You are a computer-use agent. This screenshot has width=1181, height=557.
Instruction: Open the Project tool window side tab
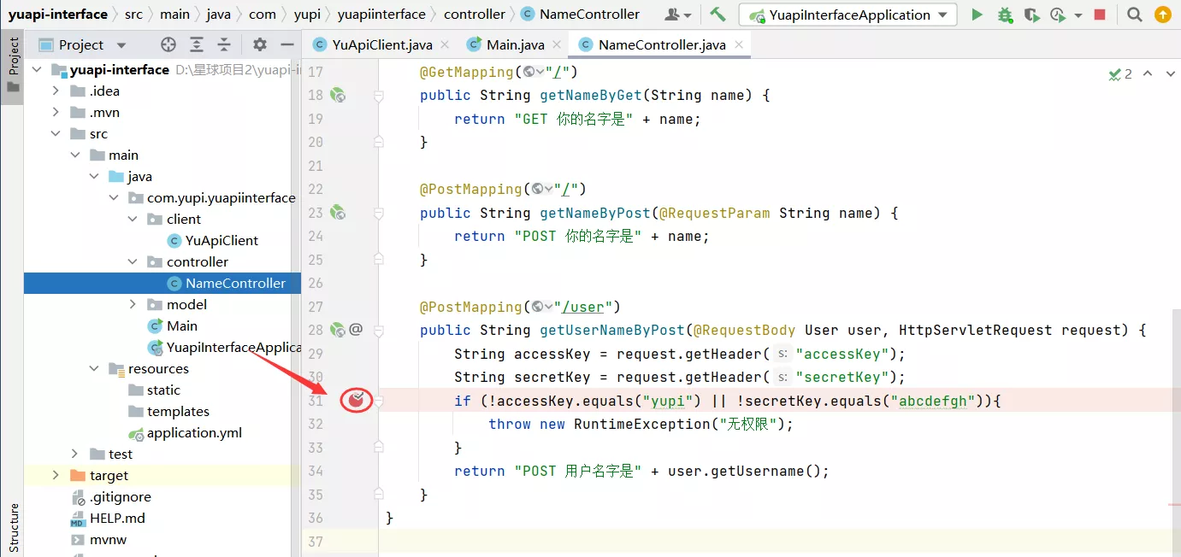click(13, 67)
